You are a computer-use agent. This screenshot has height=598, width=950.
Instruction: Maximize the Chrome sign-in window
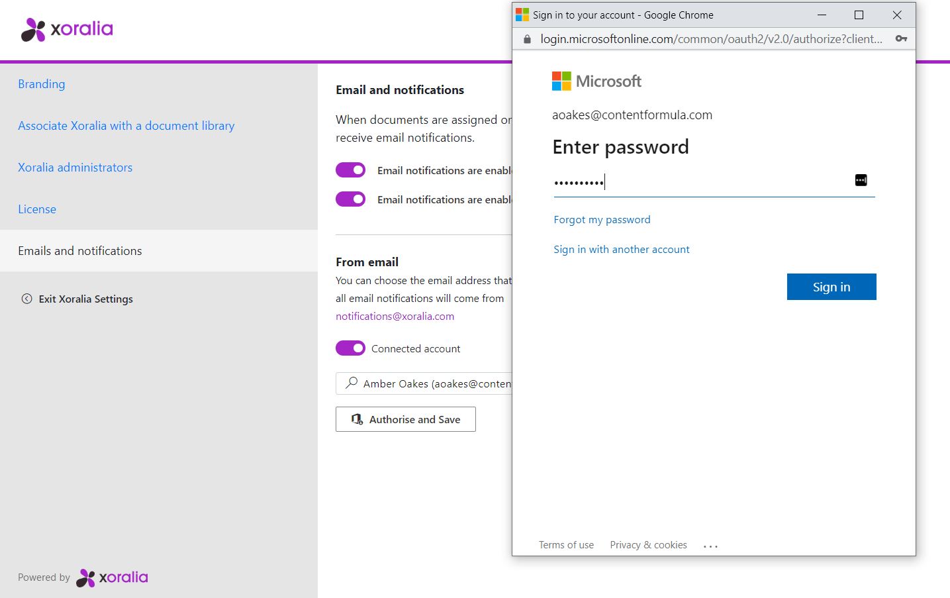point(859,15)
